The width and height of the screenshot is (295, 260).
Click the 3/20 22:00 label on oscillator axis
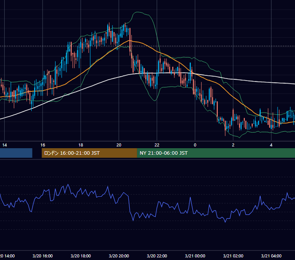tap(157, 256)
